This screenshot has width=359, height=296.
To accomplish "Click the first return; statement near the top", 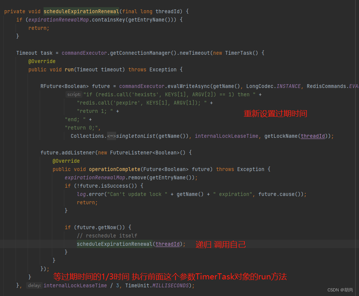I will point(39,28).
